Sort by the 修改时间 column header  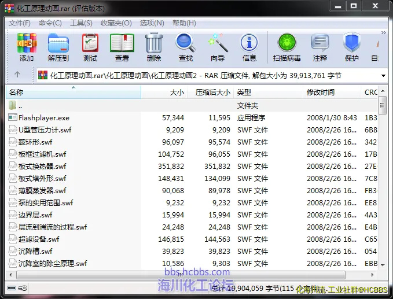[332, 92]
